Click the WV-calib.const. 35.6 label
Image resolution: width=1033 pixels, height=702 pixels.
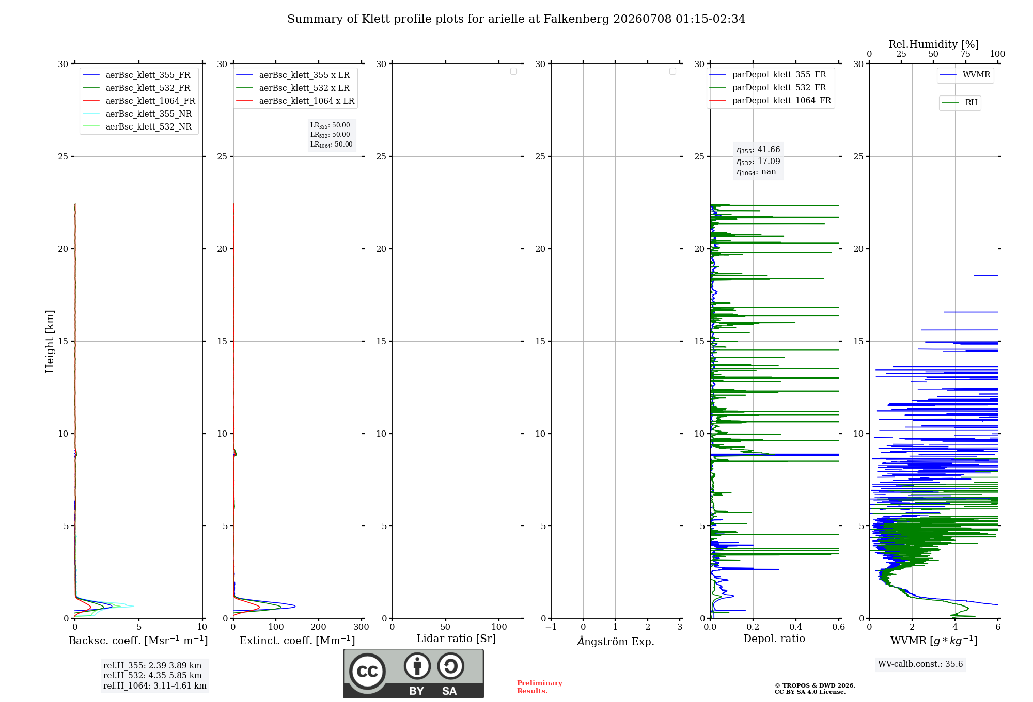point(920,664)
